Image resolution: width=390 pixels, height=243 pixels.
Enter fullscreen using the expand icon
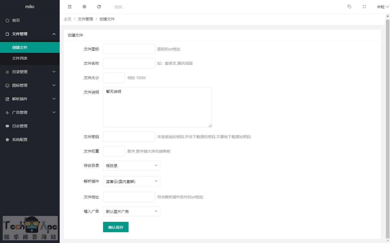[x=364, y=7]
